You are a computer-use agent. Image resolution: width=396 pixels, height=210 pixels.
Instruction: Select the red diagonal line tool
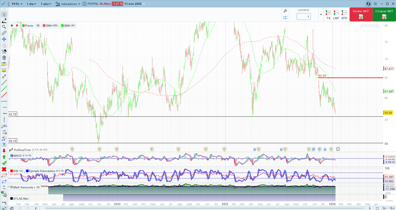(x=4, y=95)
